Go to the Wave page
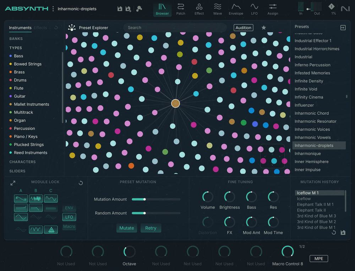 [218, 9]
